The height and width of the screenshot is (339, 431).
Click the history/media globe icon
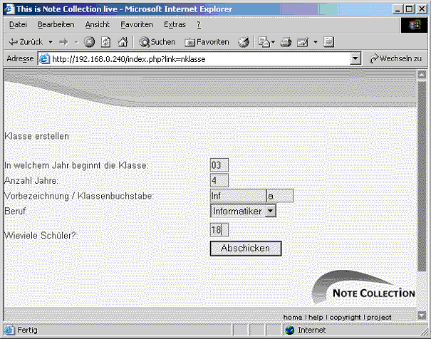pos(244,42)
